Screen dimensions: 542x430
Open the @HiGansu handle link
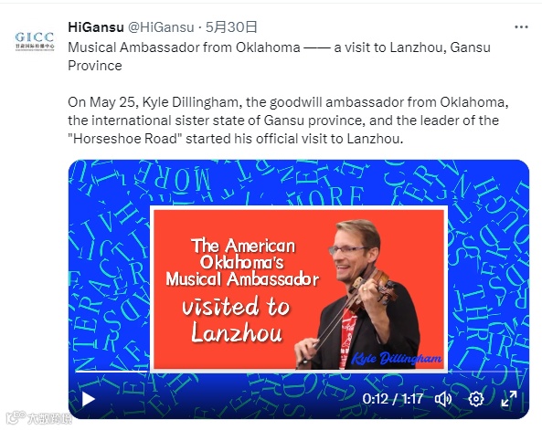click(x=161, y=27)
